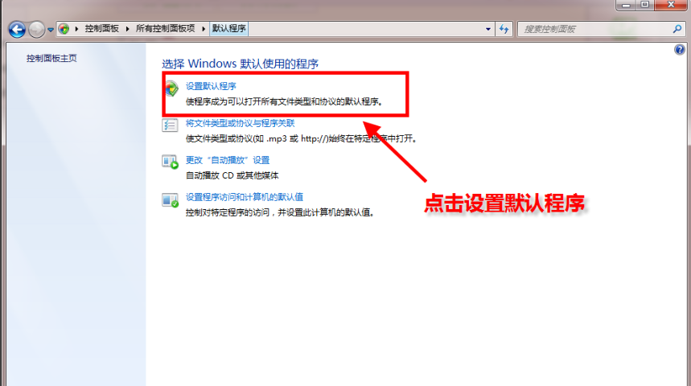Open 设置程序访问和计算机的默认值 link
The width and height of the screenshot is (691, 386).
coord(244,196)
